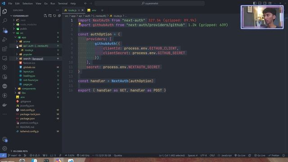Open Source Control view with badge
The width and height of the screenshot is (288, 162).
click(5, 30)
